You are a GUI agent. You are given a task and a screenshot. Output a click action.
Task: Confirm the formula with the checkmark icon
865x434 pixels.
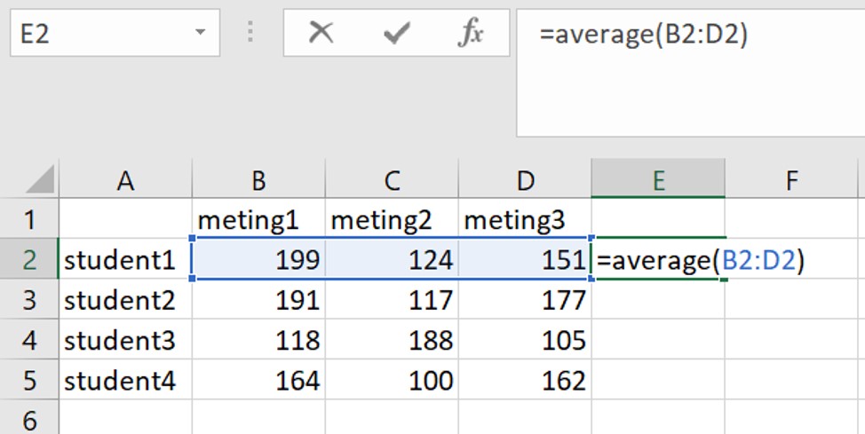[396, 34]
